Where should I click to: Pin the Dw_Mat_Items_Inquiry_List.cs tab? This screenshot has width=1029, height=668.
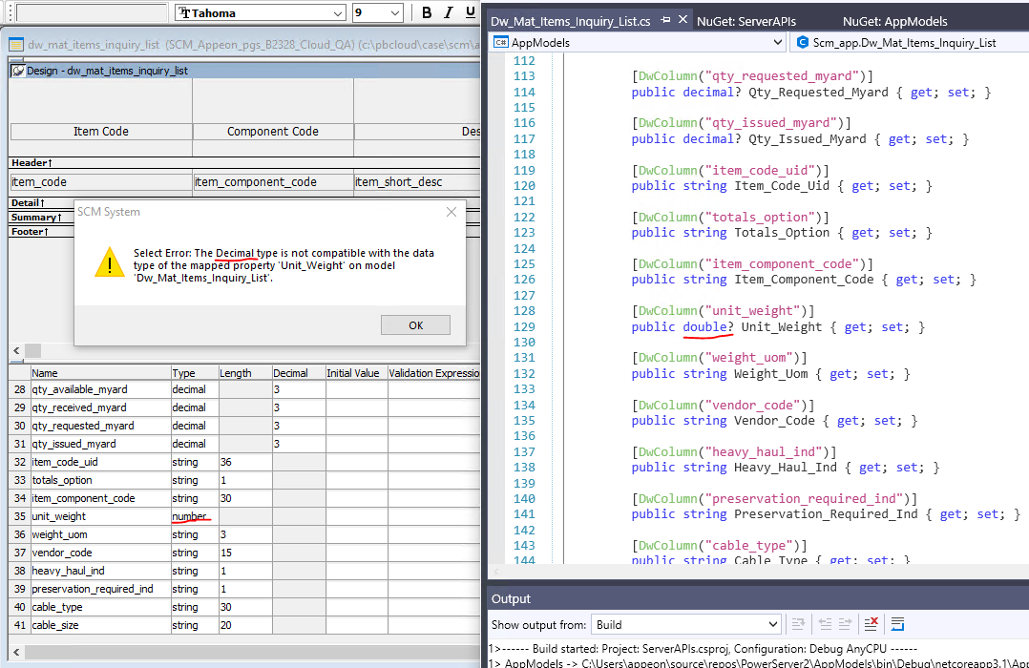[x=666, y=20]
